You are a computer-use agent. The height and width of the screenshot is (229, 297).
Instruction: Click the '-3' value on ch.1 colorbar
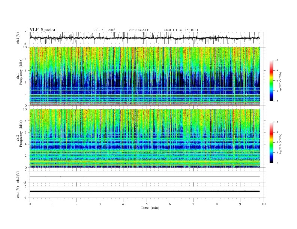(x=277, y=60)
